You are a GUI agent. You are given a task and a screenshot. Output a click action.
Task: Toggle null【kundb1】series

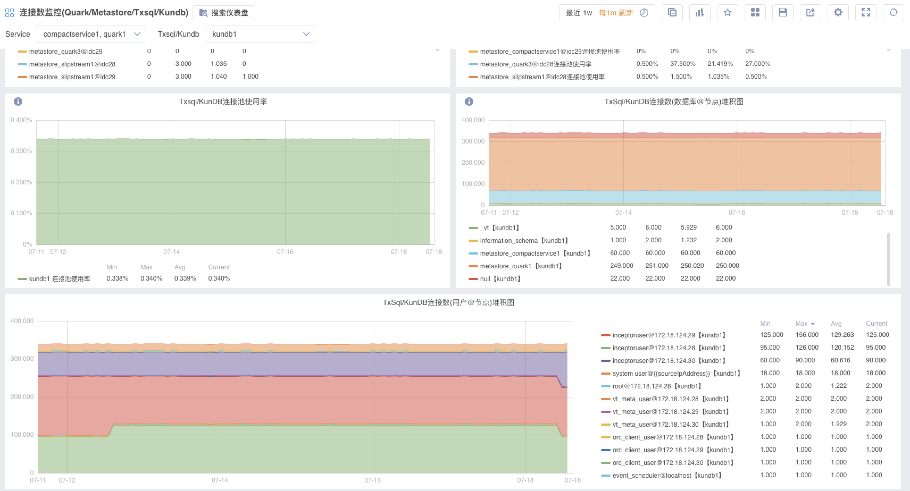(500, 279)
